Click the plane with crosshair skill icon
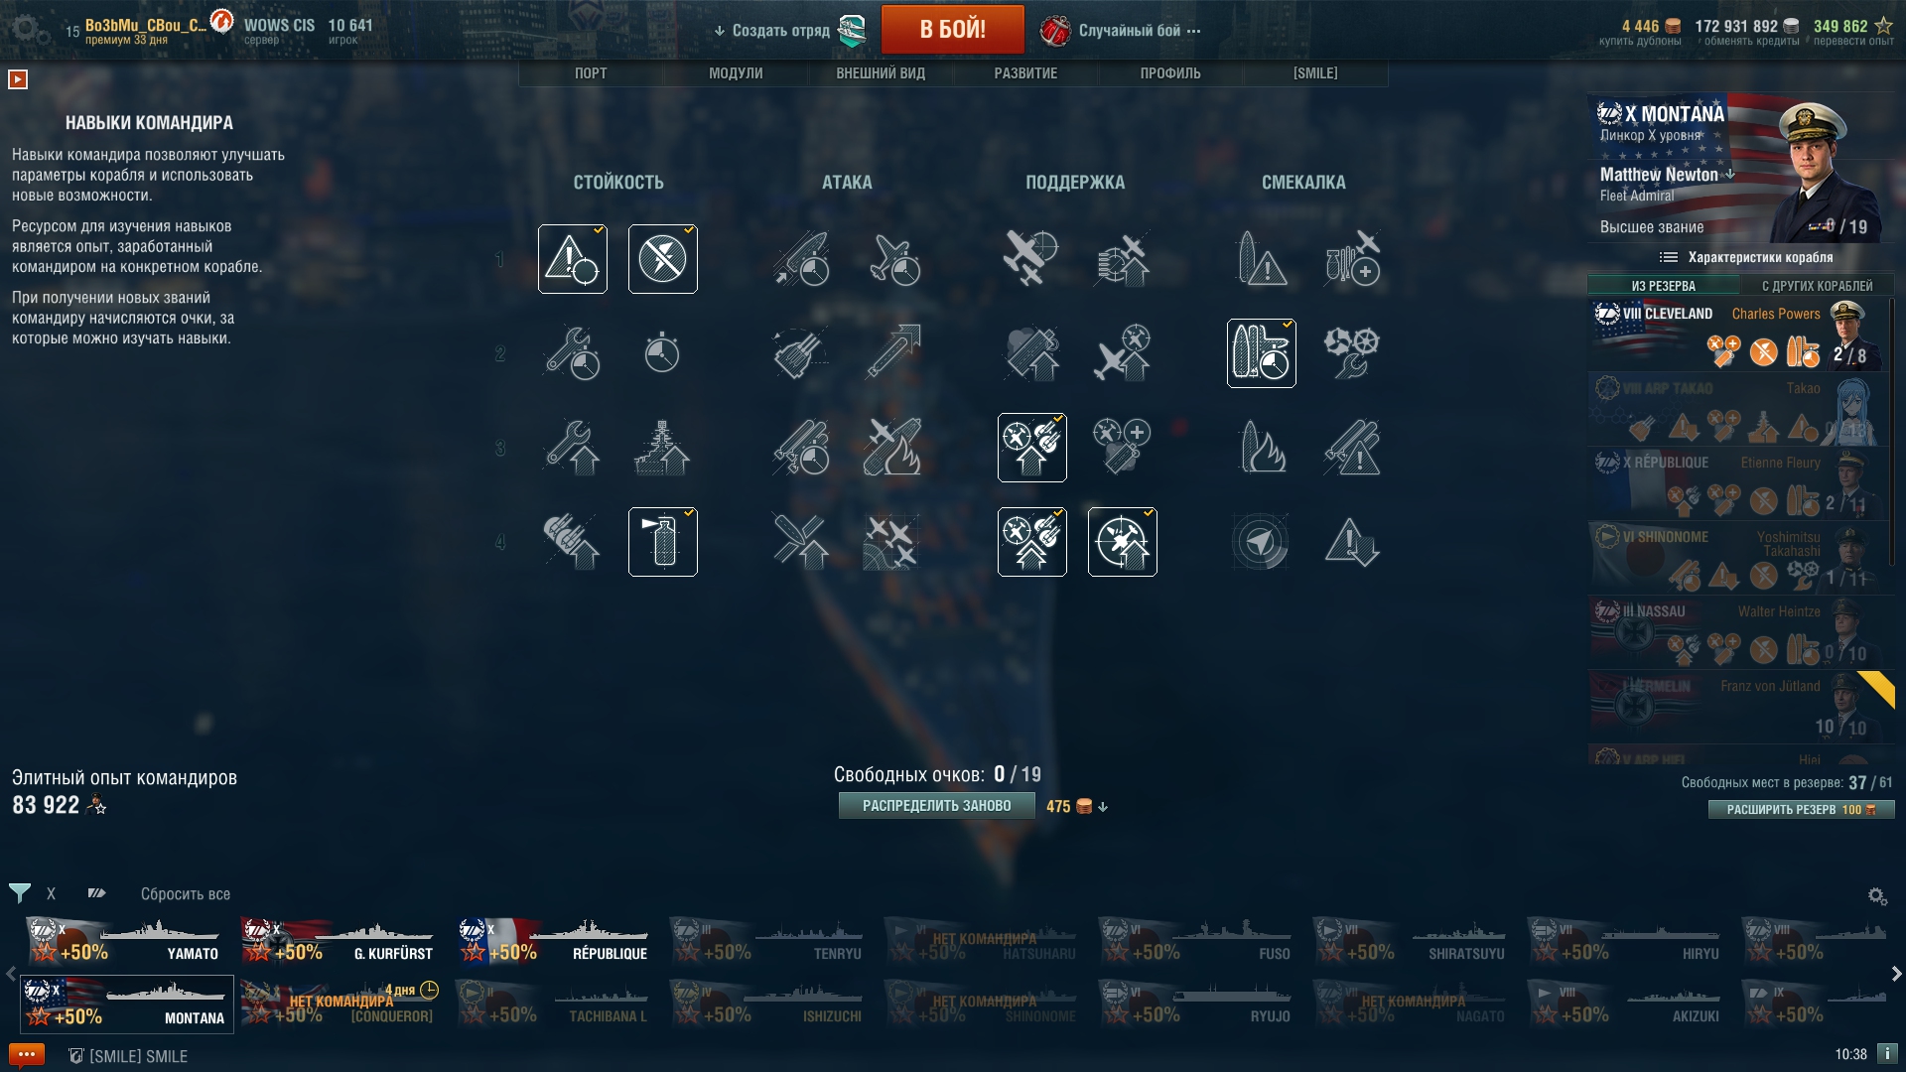 click(x=1032, y=259)
